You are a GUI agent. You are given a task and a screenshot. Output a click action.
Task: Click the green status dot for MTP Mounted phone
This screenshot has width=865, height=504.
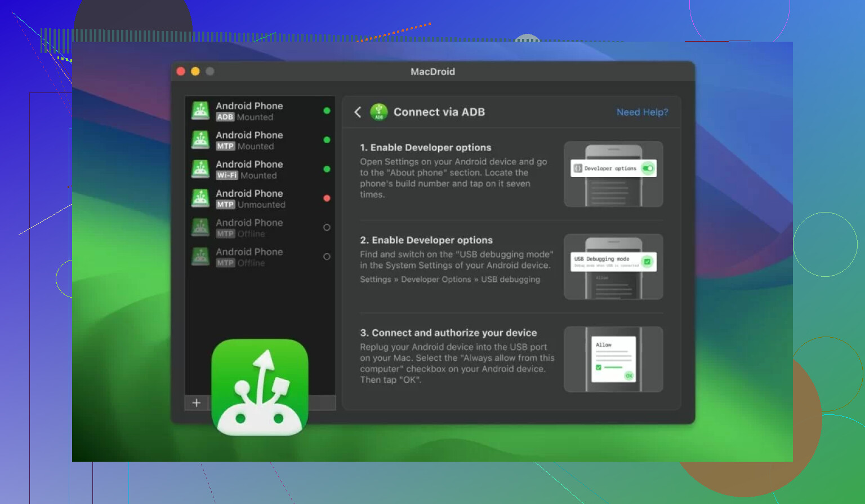(327, 140)
